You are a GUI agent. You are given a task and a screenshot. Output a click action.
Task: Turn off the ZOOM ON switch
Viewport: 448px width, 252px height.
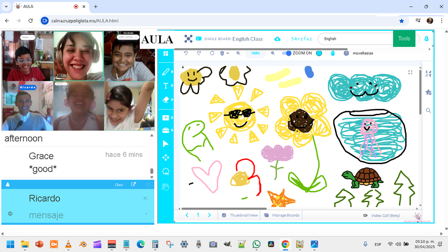point(287,53)
